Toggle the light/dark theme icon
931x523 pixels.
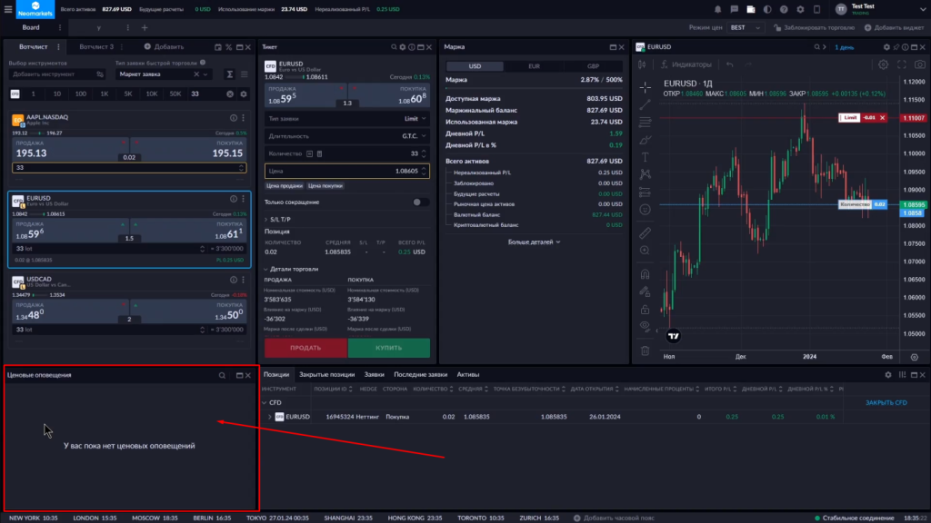767,9
